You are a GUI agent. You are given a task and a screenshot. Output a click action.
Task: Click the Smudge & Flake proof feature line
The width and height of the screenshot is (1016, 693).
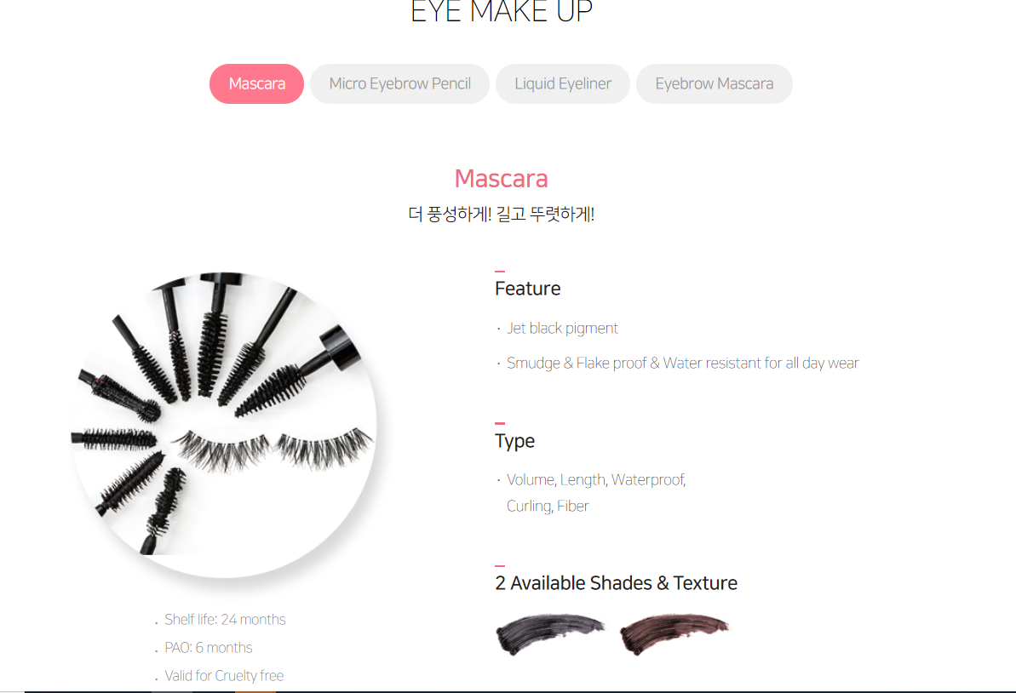(x=682, y=364)
